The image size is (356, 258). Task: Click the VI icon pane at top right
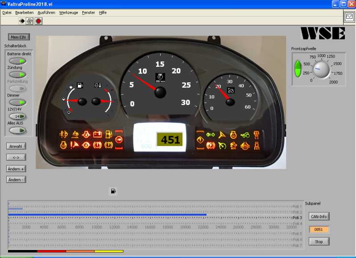tap(349, 16)
